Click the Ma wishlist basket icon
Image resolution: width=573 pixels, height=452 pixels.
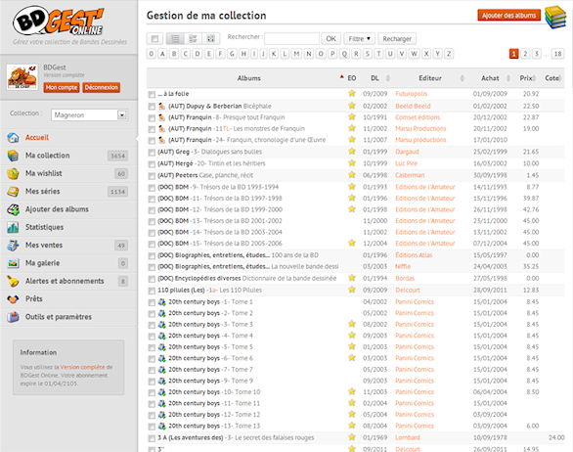click(x=13, y=173)
